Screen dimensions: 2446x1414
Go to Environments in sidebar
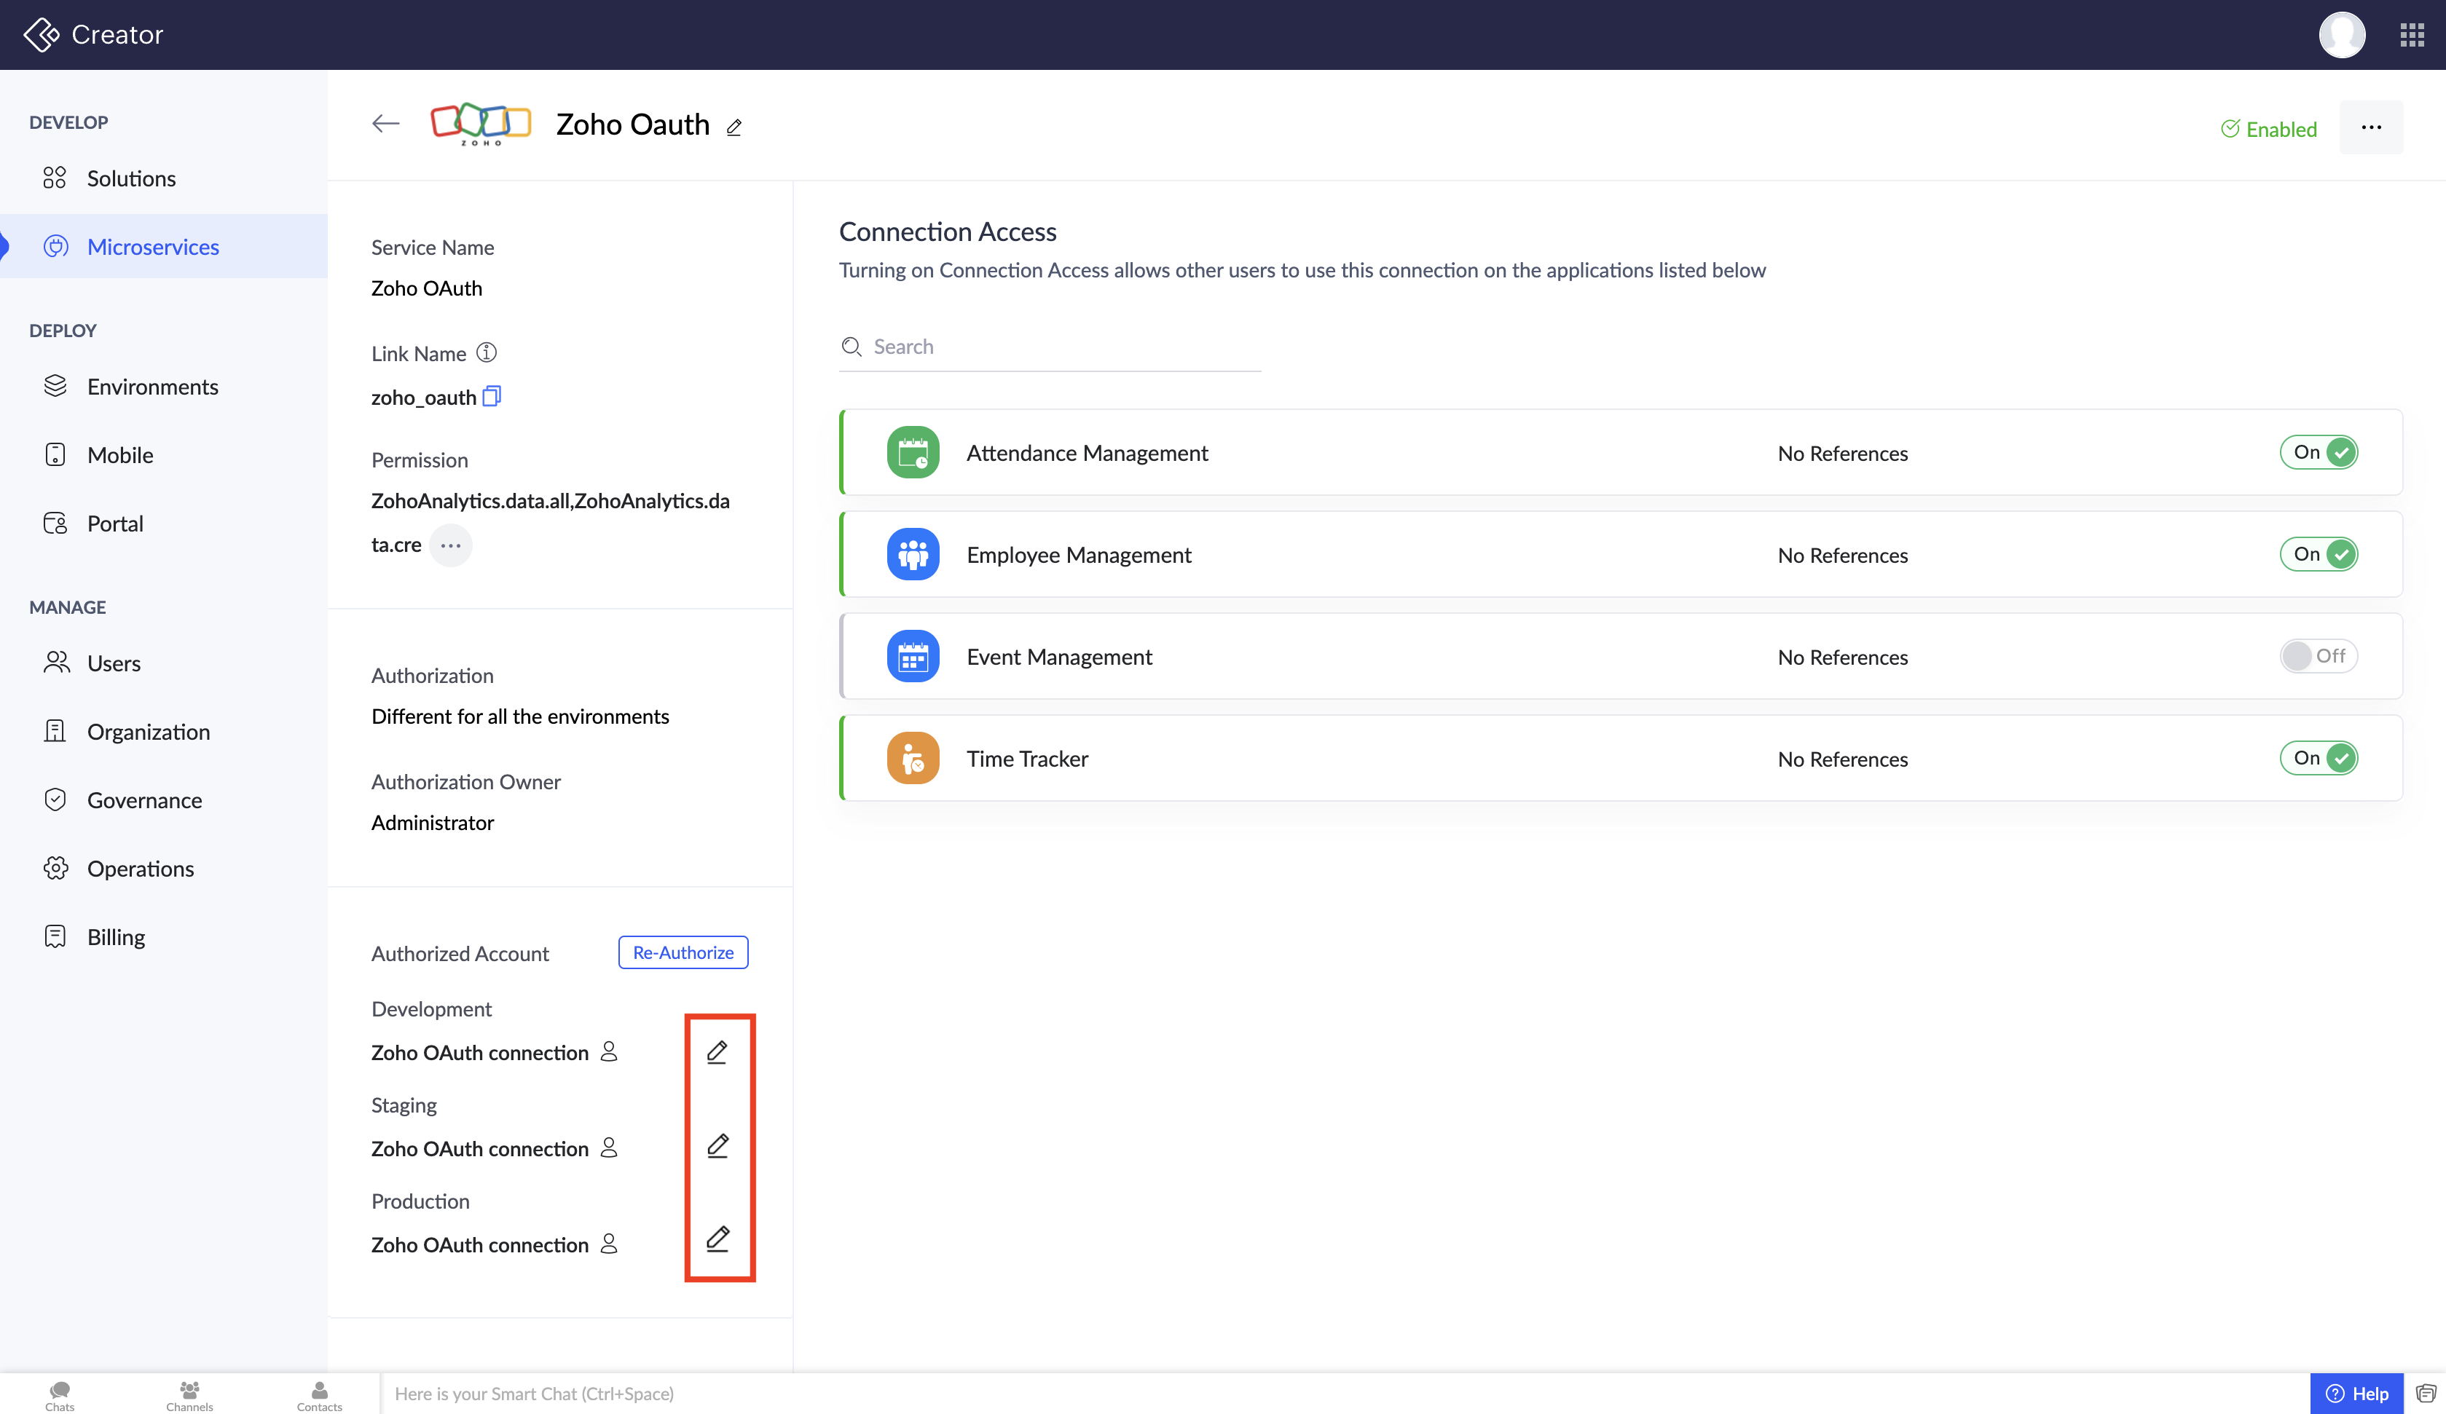click(152, 386)
